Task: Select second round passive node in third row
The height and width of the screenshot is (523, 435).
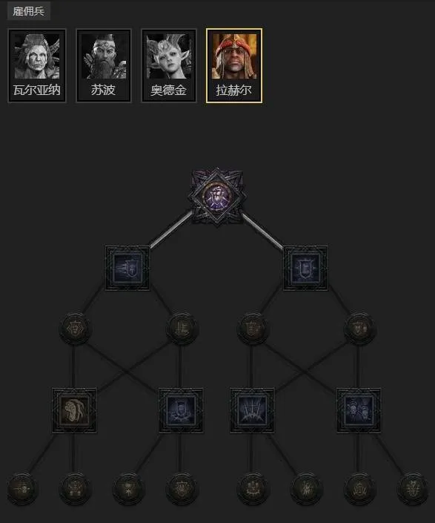Action: (182, 329)
